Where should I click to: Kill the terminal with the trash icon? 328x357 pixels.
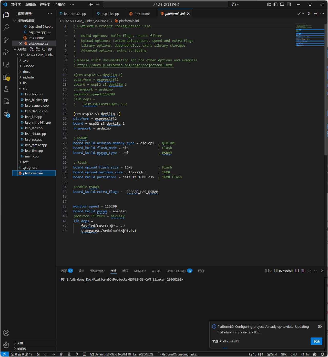(303, 271)
